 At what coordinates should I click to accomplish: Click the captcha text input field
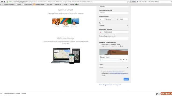tap(110, 59)
